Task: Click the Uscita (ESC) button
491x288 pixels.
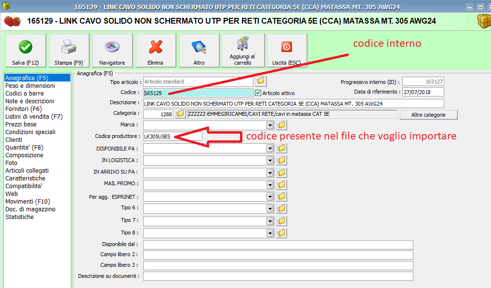Action: 287,51
